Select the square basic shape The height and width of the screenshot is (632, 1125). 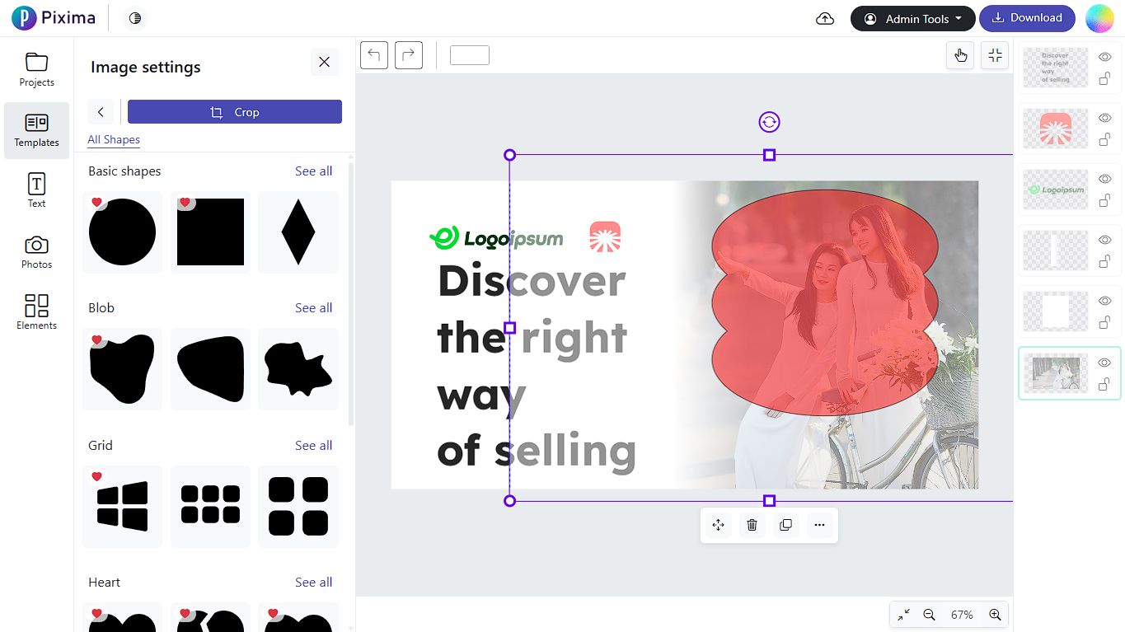(211, 232)
